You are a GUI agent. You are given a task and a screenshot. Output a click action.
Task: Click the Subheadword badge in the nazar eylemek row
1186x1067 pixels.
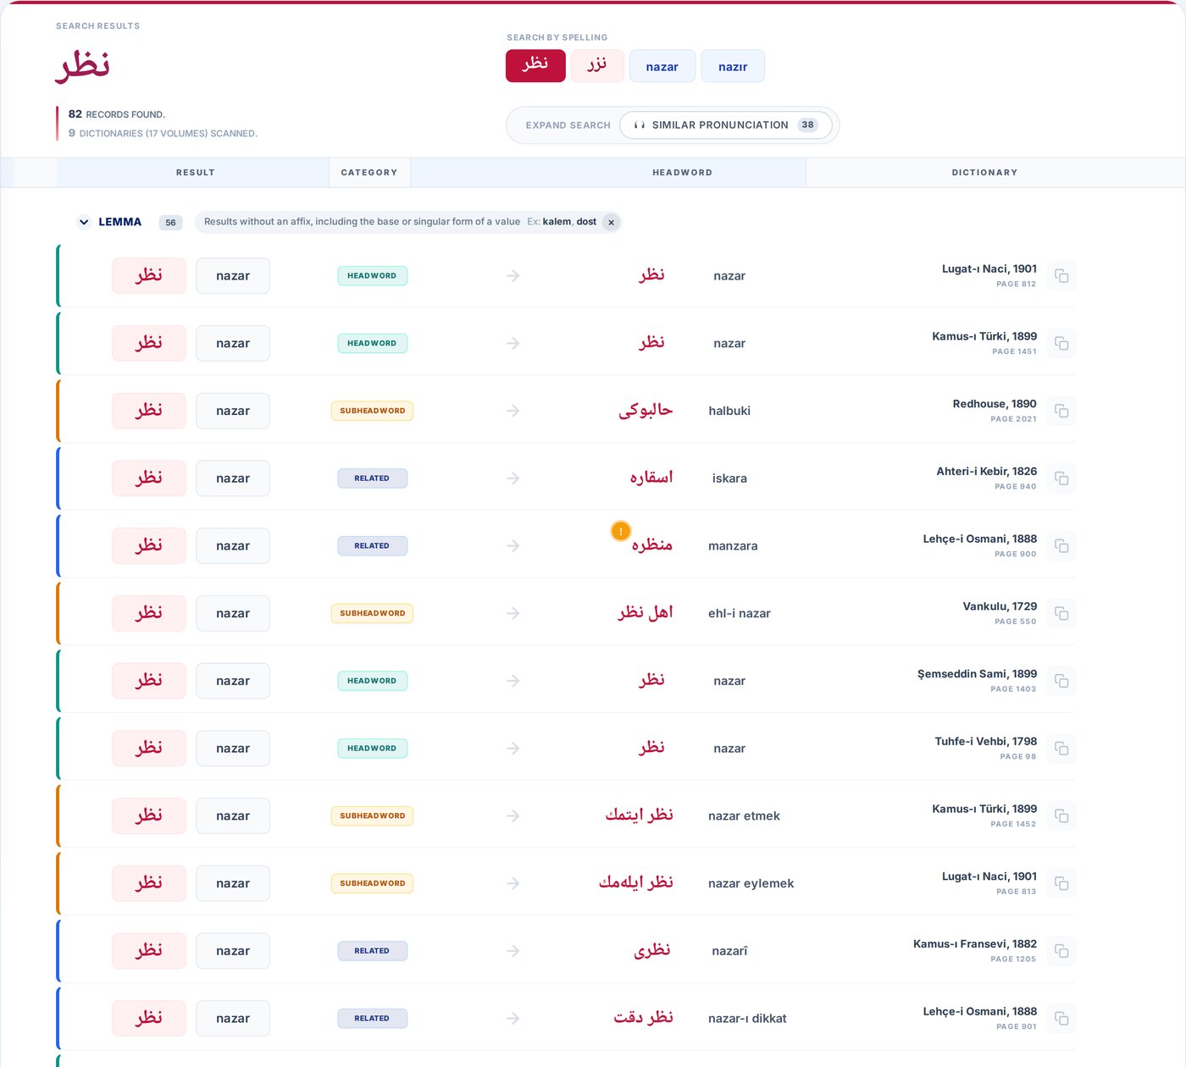pyautogui.click(x=372, y=883)
